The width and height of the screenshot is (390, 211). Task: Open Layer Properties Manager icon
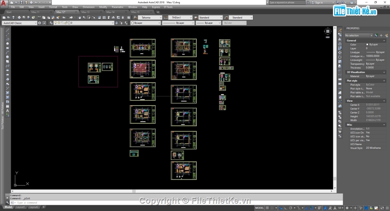51,23
